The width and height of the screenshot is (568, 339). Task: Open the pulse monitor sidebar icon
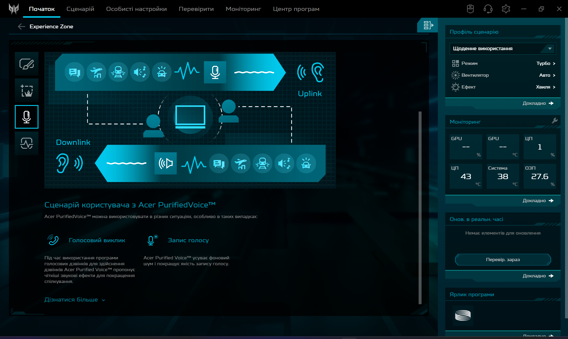27,143
